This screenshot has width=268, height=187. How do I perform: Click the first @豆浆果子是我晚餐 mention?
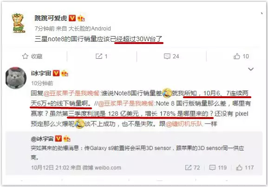click(71, 93)
